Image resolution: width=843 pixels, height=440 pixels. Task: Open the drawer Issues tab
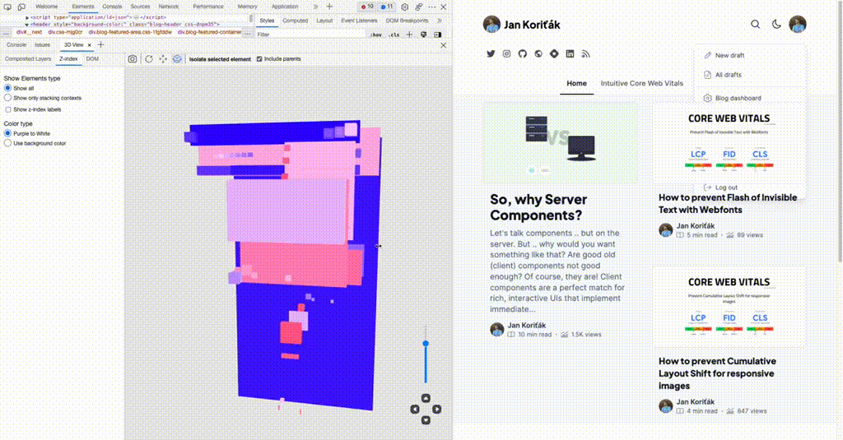coord(42,45)
